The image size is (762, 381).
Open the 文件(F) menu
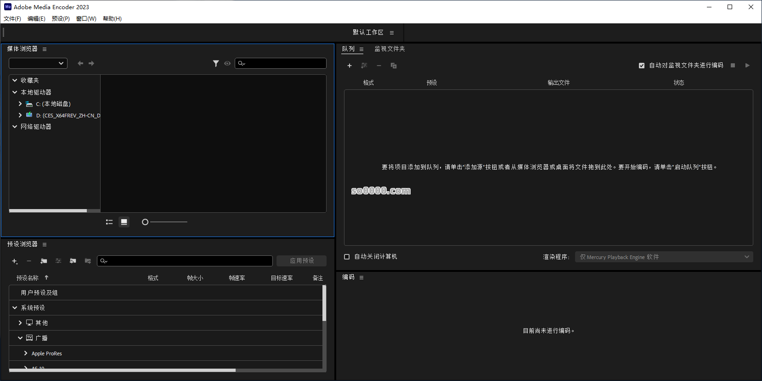12,19
